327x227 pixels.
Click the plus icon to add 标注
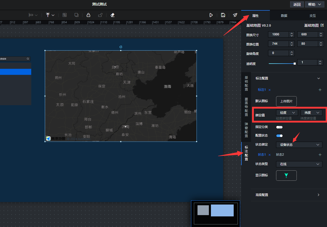tap(320, 90)
